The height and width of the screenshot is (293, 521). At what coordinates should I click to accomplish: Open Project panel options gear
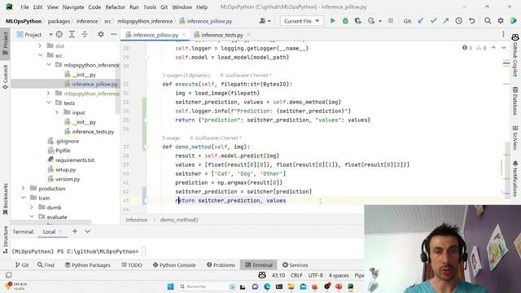point(101,34)
